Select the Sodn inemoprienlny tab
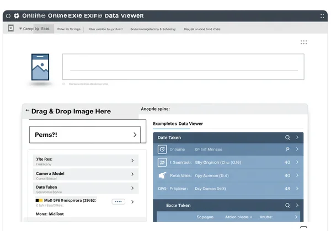Viewport: 331px width, 231px height. point(153,29)
